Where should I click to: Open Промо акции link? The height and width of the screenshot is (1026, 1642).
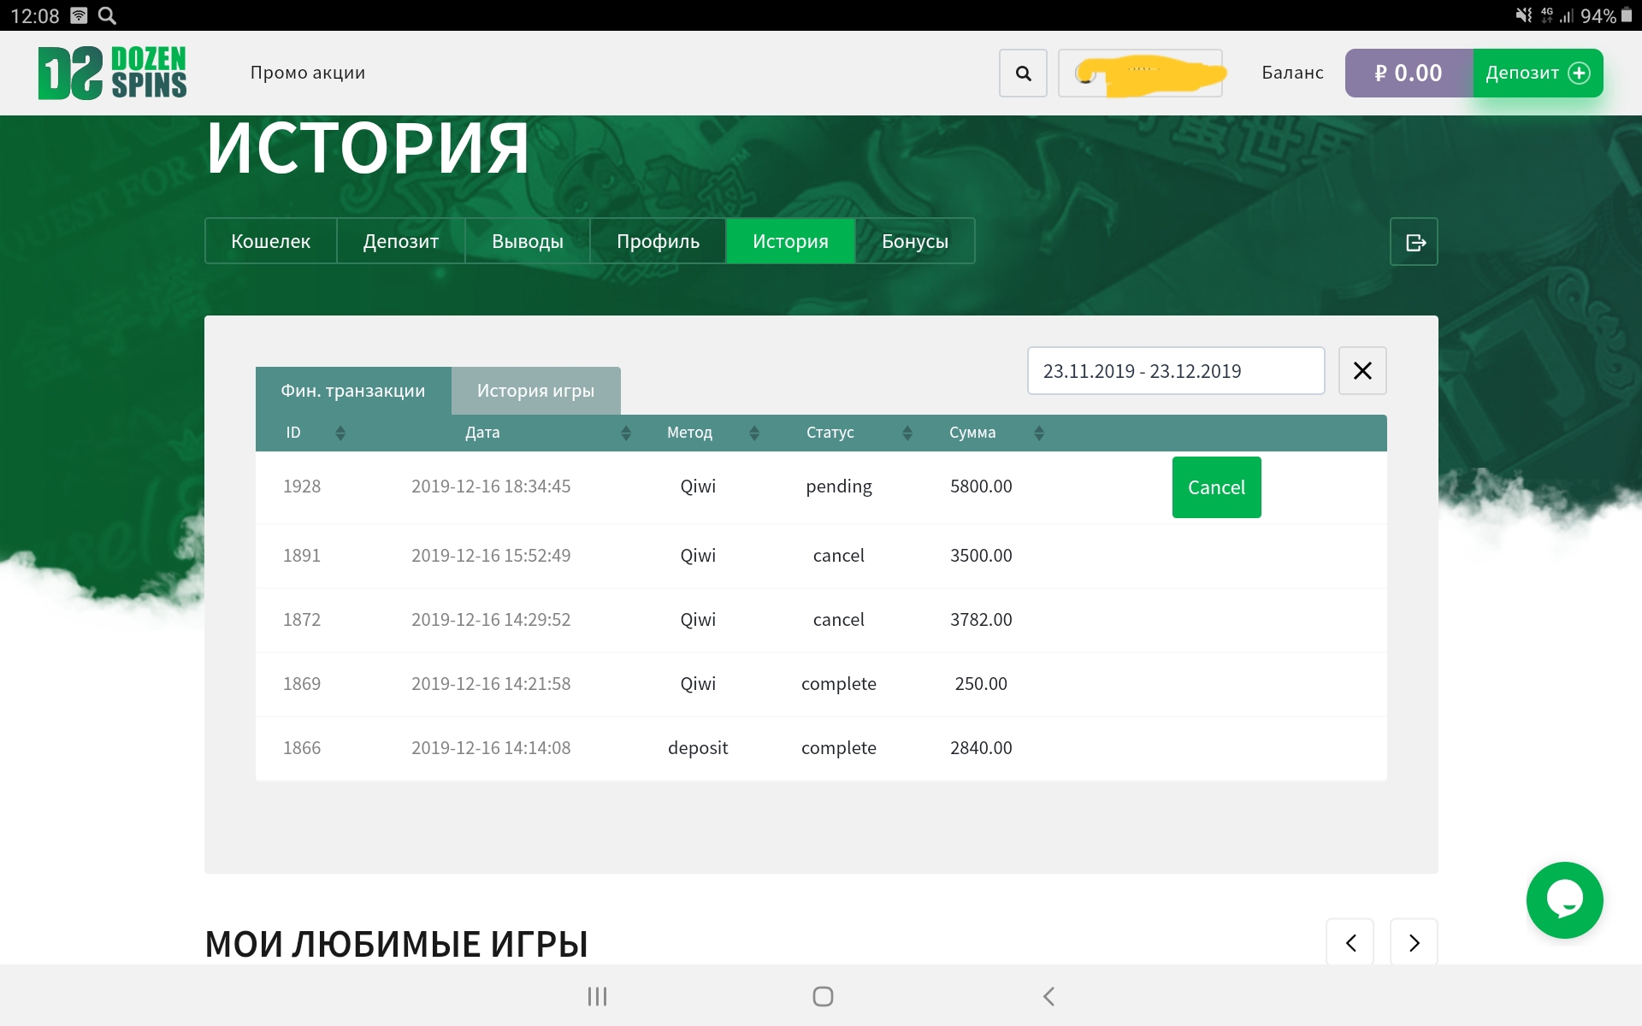tap(307, 73)
